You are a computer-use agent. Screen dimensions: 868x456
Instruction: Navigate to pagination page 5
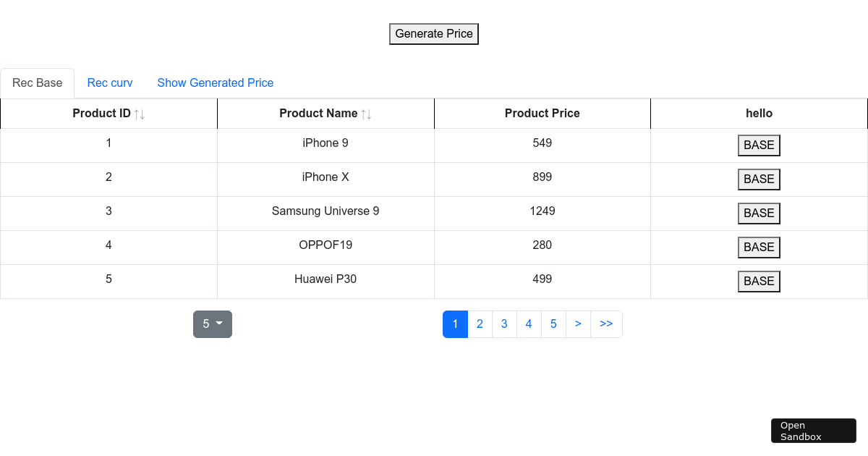point(553,324)
